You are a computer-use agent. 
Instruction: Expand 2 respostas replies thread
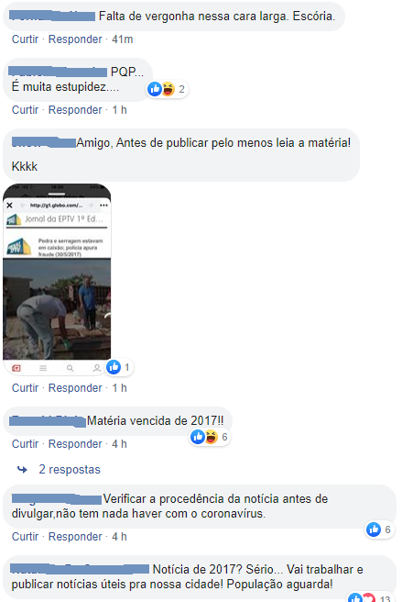point(70,469)
